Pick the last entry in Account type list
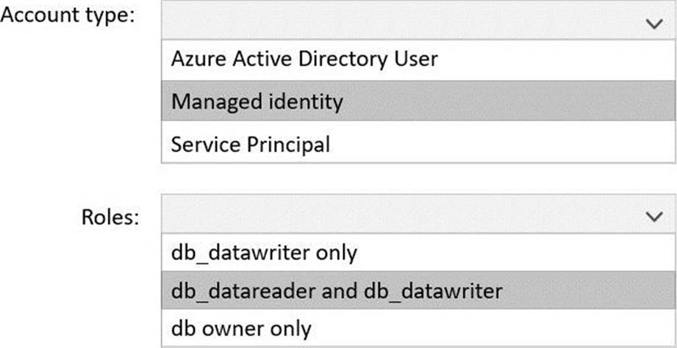 pos(418,142)
